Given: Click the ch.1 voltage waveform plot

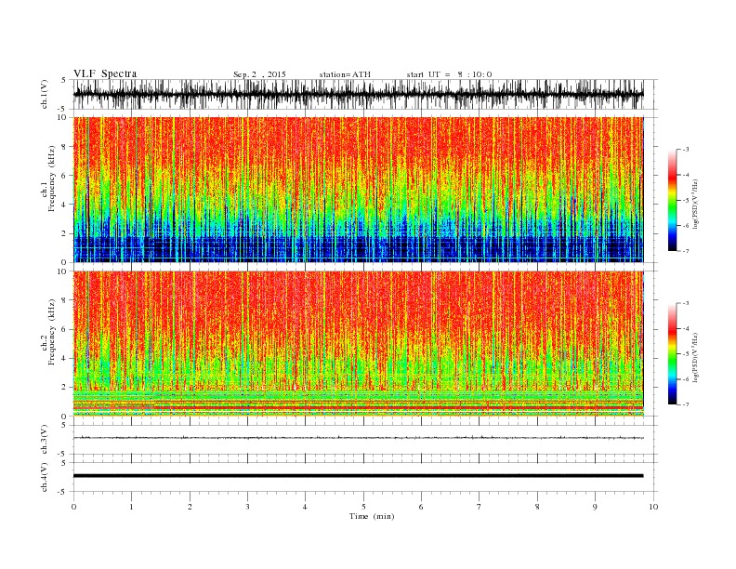Looking at the screenshot, I should coord(358,94).
